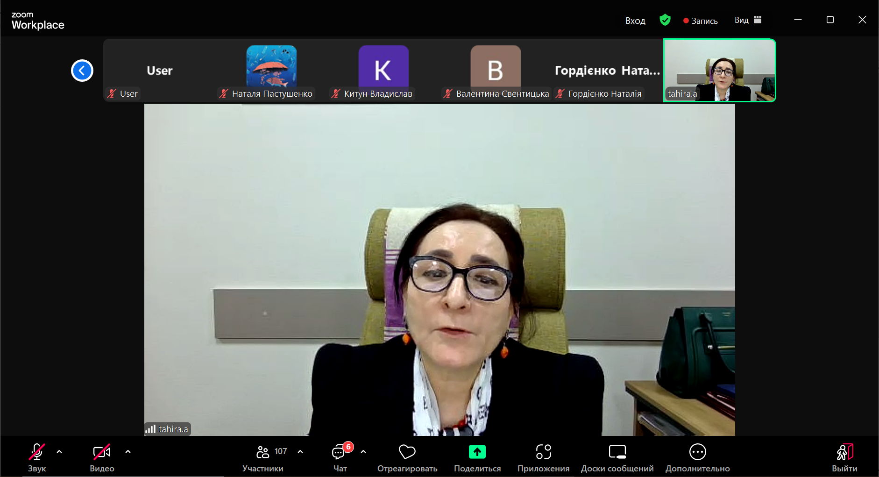Image resolution: width=879 pixels, height=477 pixels.
Task: Unmute the microphone
Action: pyautogui.click(x=37, y=452)
